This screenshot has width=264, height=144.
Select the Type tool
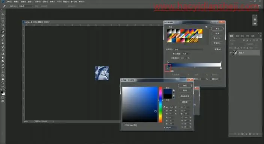click(x=3, y=68)
